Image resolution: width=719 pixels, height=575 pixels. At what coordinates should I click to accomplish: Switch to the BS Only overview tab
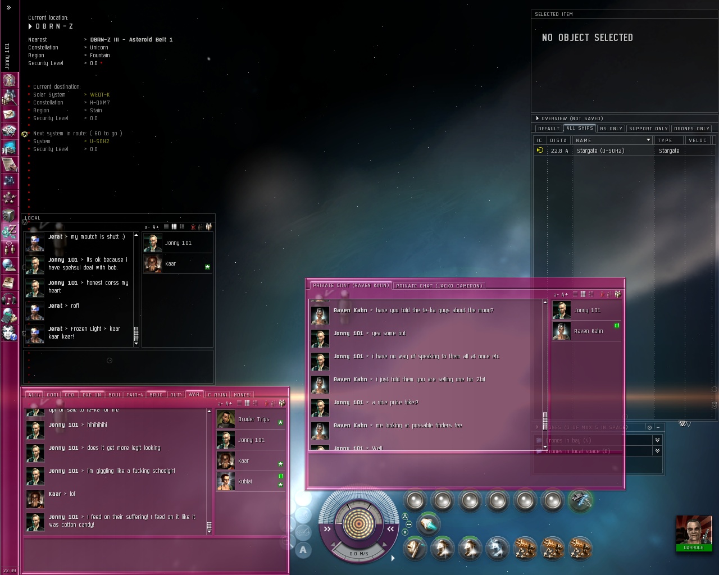coord(611,129)
